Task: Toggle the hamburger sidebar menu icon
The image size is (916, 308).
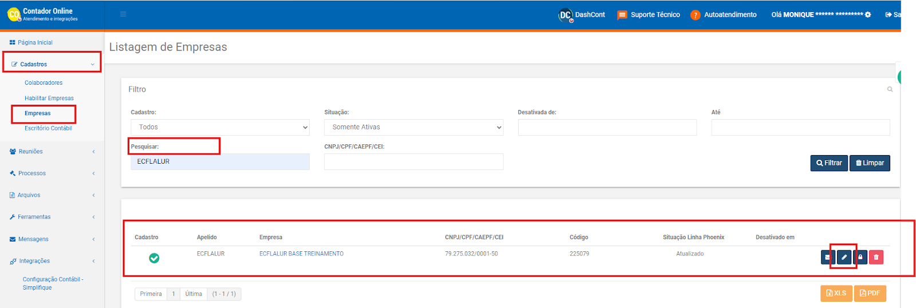Action: pyautogui.click(x=123, y=14)
